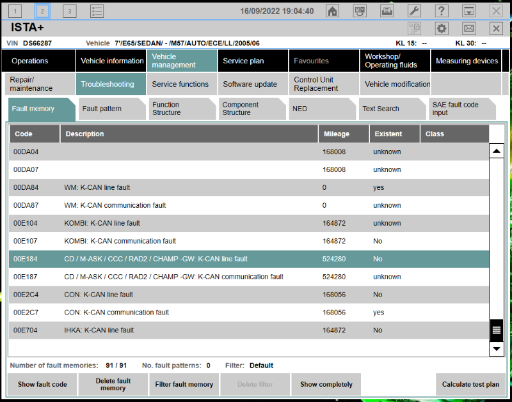Open the Measuring devices tab
This screenshot has height=402, width=512.
click(x=467, y=61)
